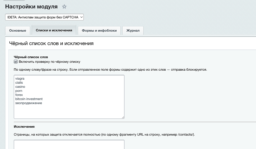Switch to the Основные tab
Screen dimensions: 256x149
(18, 30)
